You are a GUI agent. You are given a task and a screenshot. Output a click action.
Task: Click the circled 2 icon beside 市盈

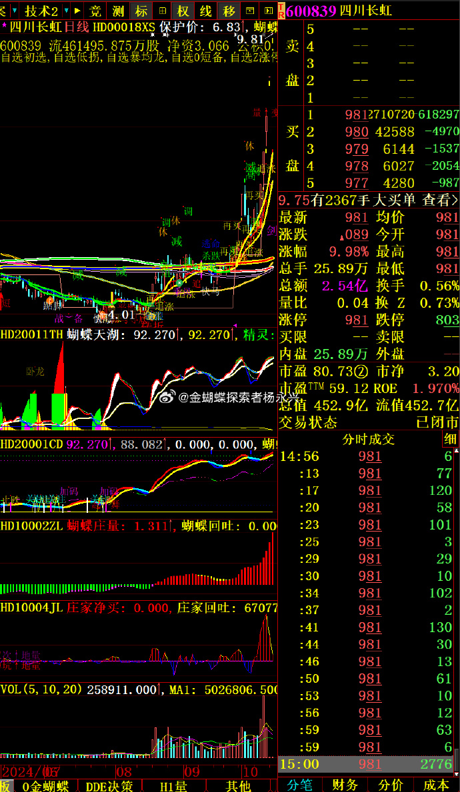(361, 372)
